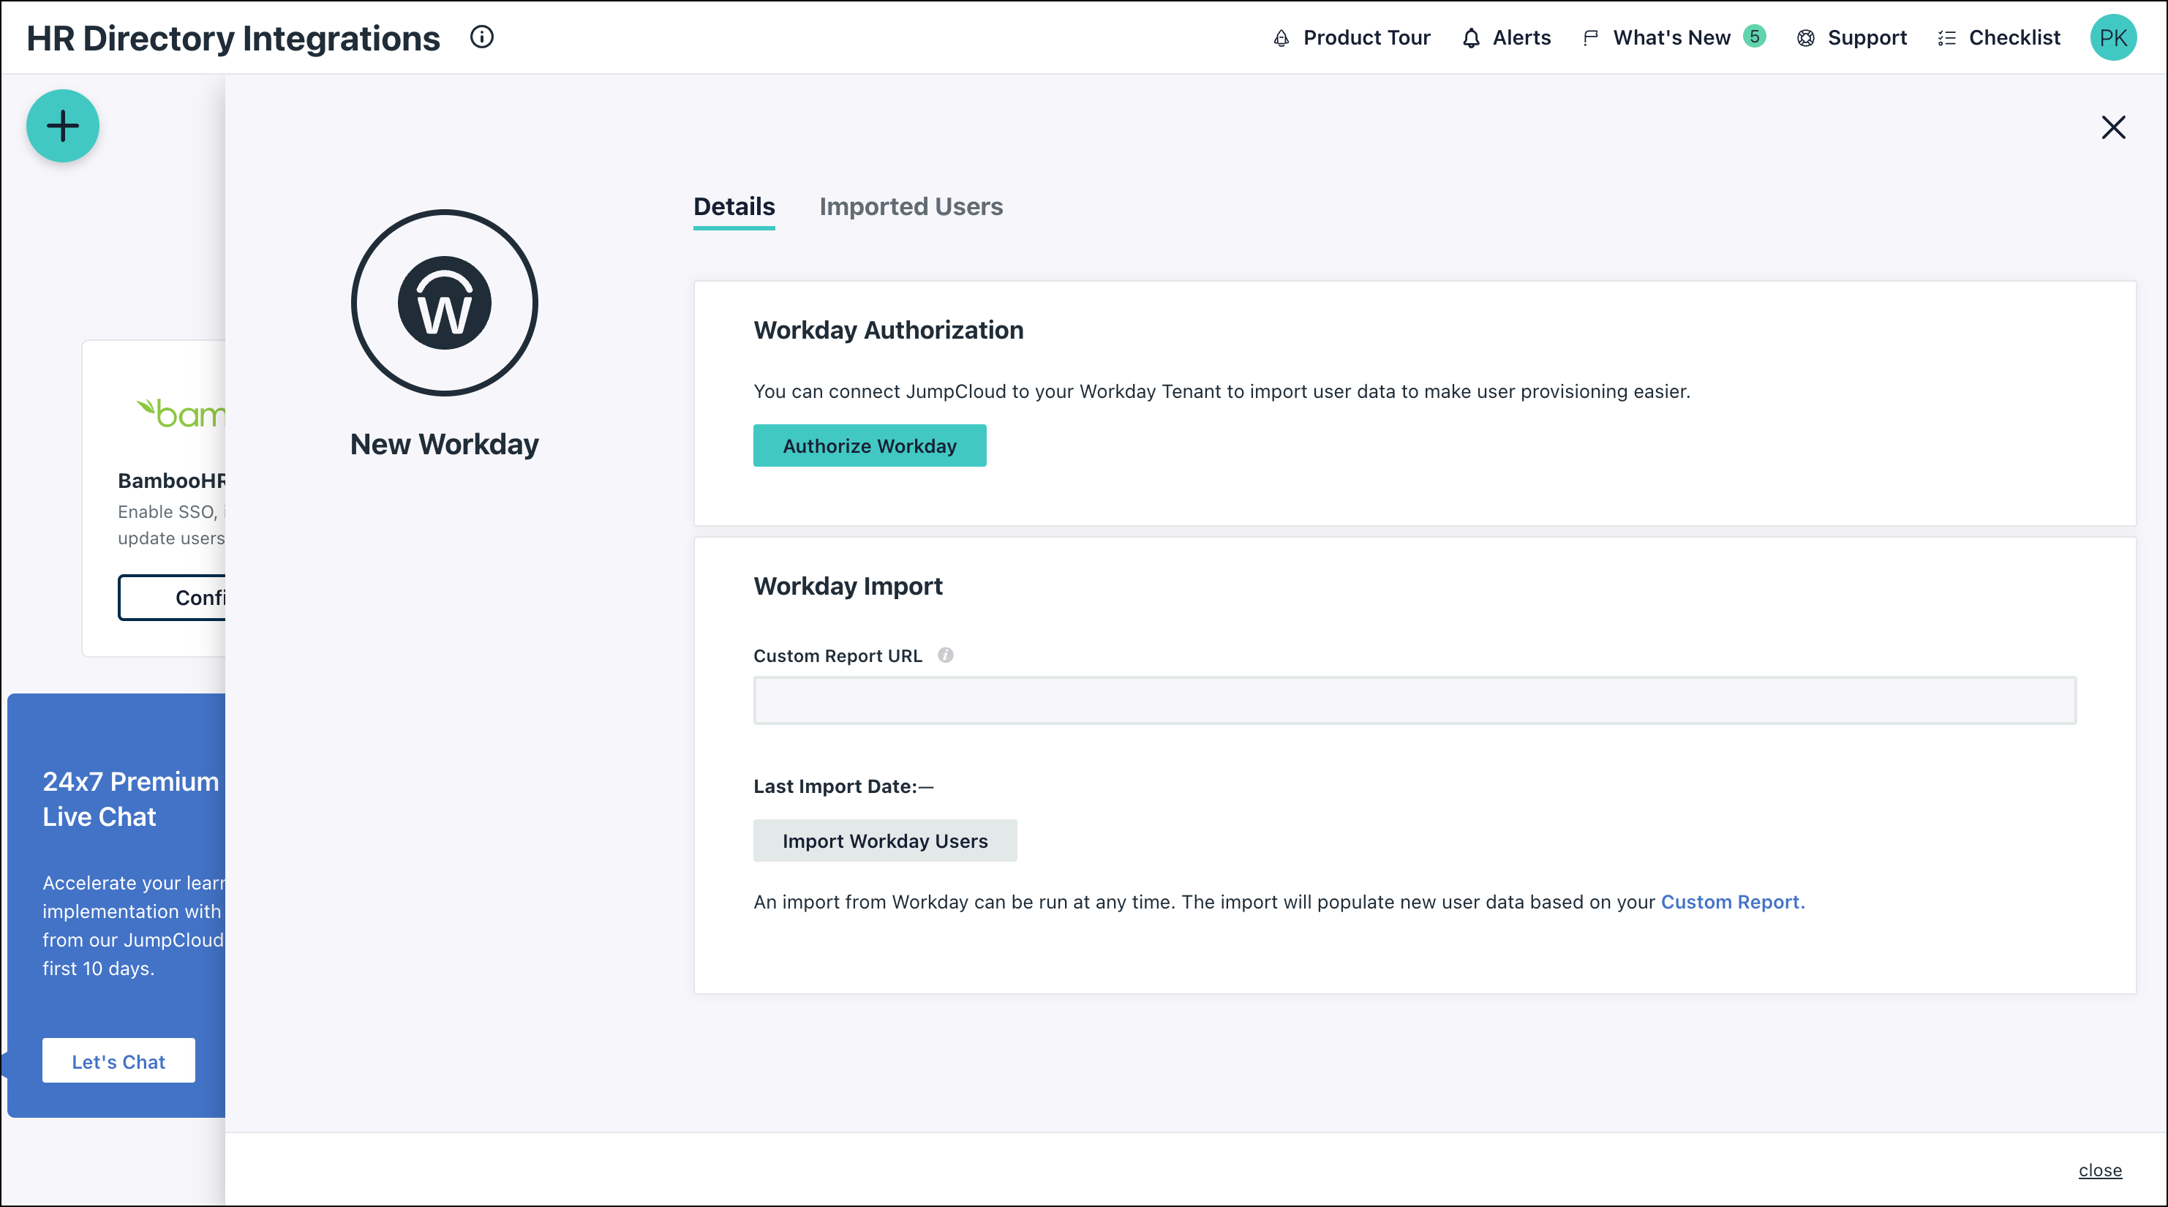Image resolution: width=2168 pixels, height=1207 pixels.
Task: Click the What's New flag icon
Action: (x=1590, y=38)
